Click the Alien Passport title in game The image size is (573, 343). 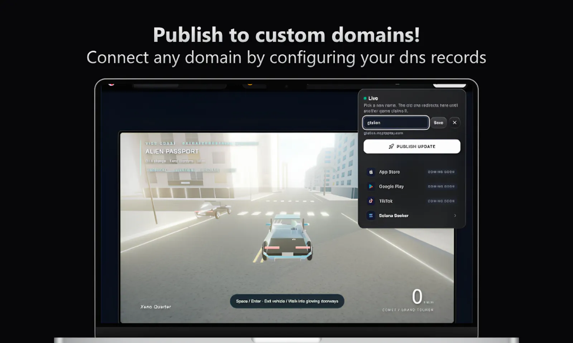point(172,152)
